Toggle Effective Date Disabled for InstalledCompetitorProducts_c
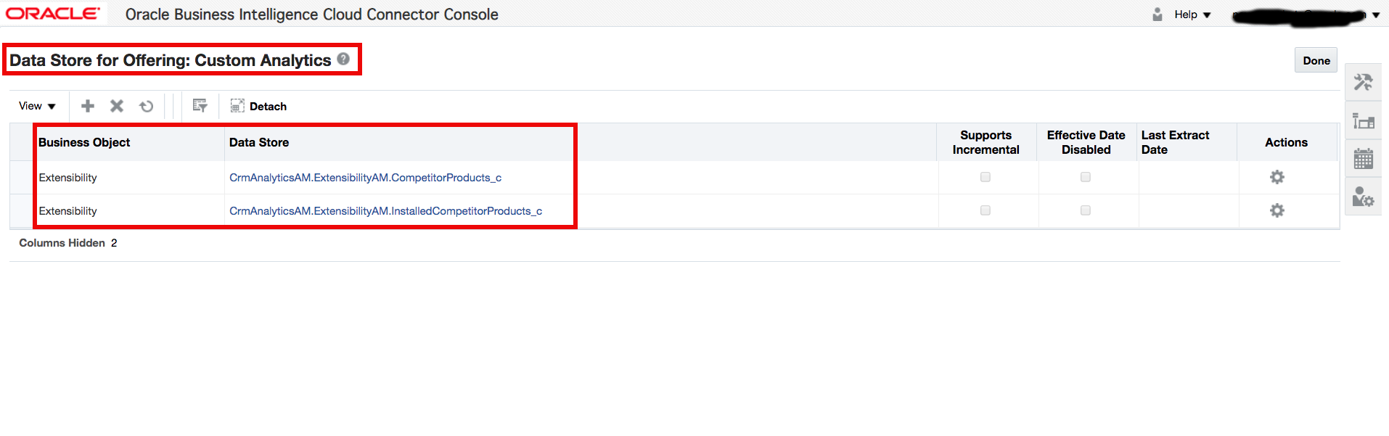 click(1086, 210)
